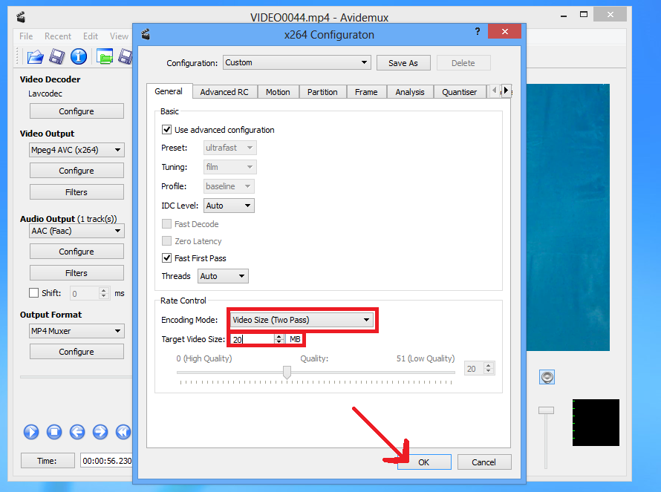Click the Target Video Size spinner arrows
Screen dimensions: 661x492
(279, 339)
